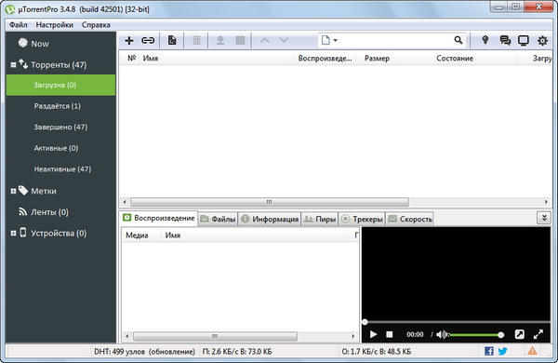
Task: Click the player pop-out window icon
Action: point(520,334)
